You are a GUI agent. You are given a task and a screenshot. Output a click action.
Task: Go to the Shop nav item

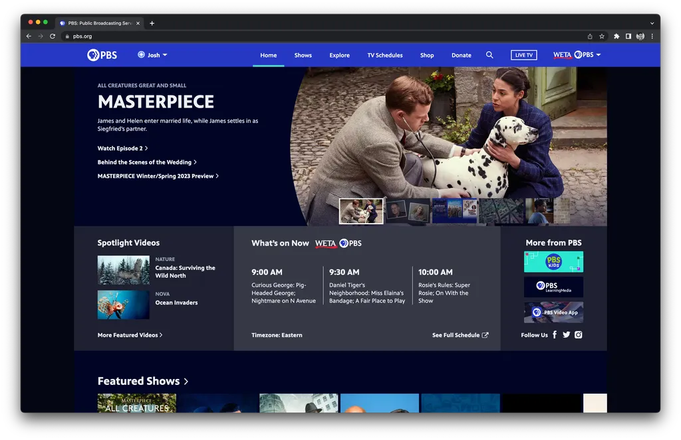point(427,55)
